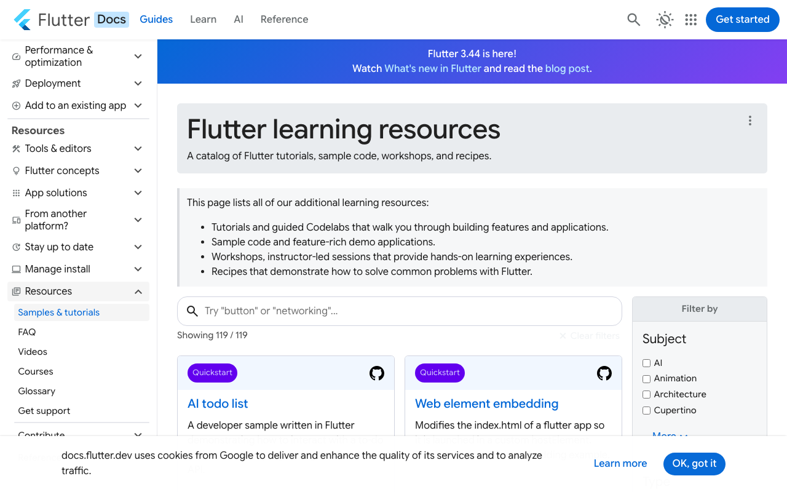Expand the App solutions chevron

pyautogui.click(x=138, y=193)
